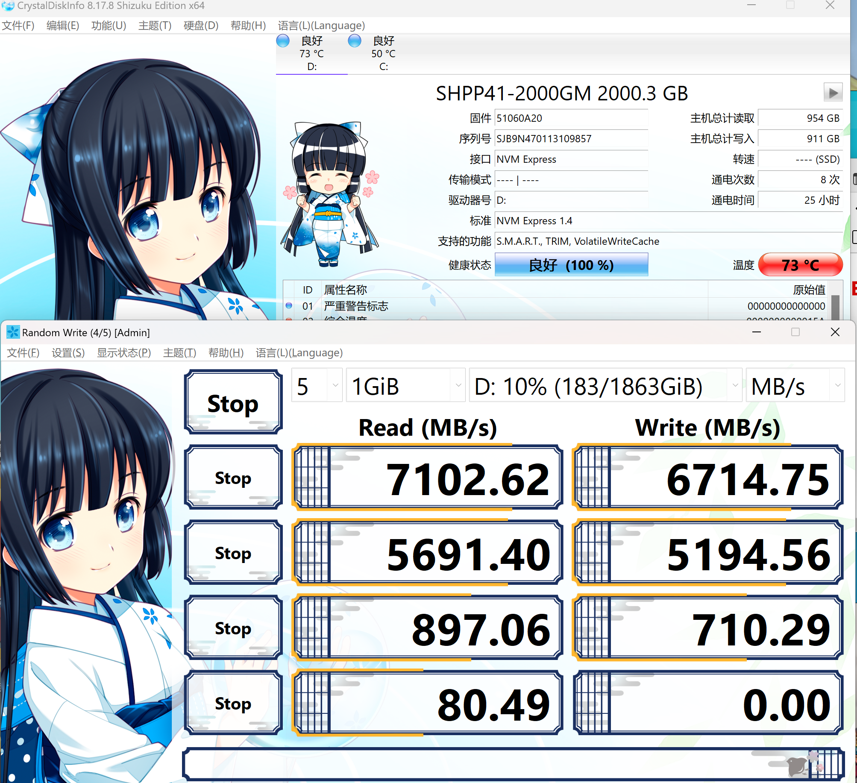Expand the MB/s unit dropdown
The height and width of the screenshot is (783, 857).
(795, 386)
